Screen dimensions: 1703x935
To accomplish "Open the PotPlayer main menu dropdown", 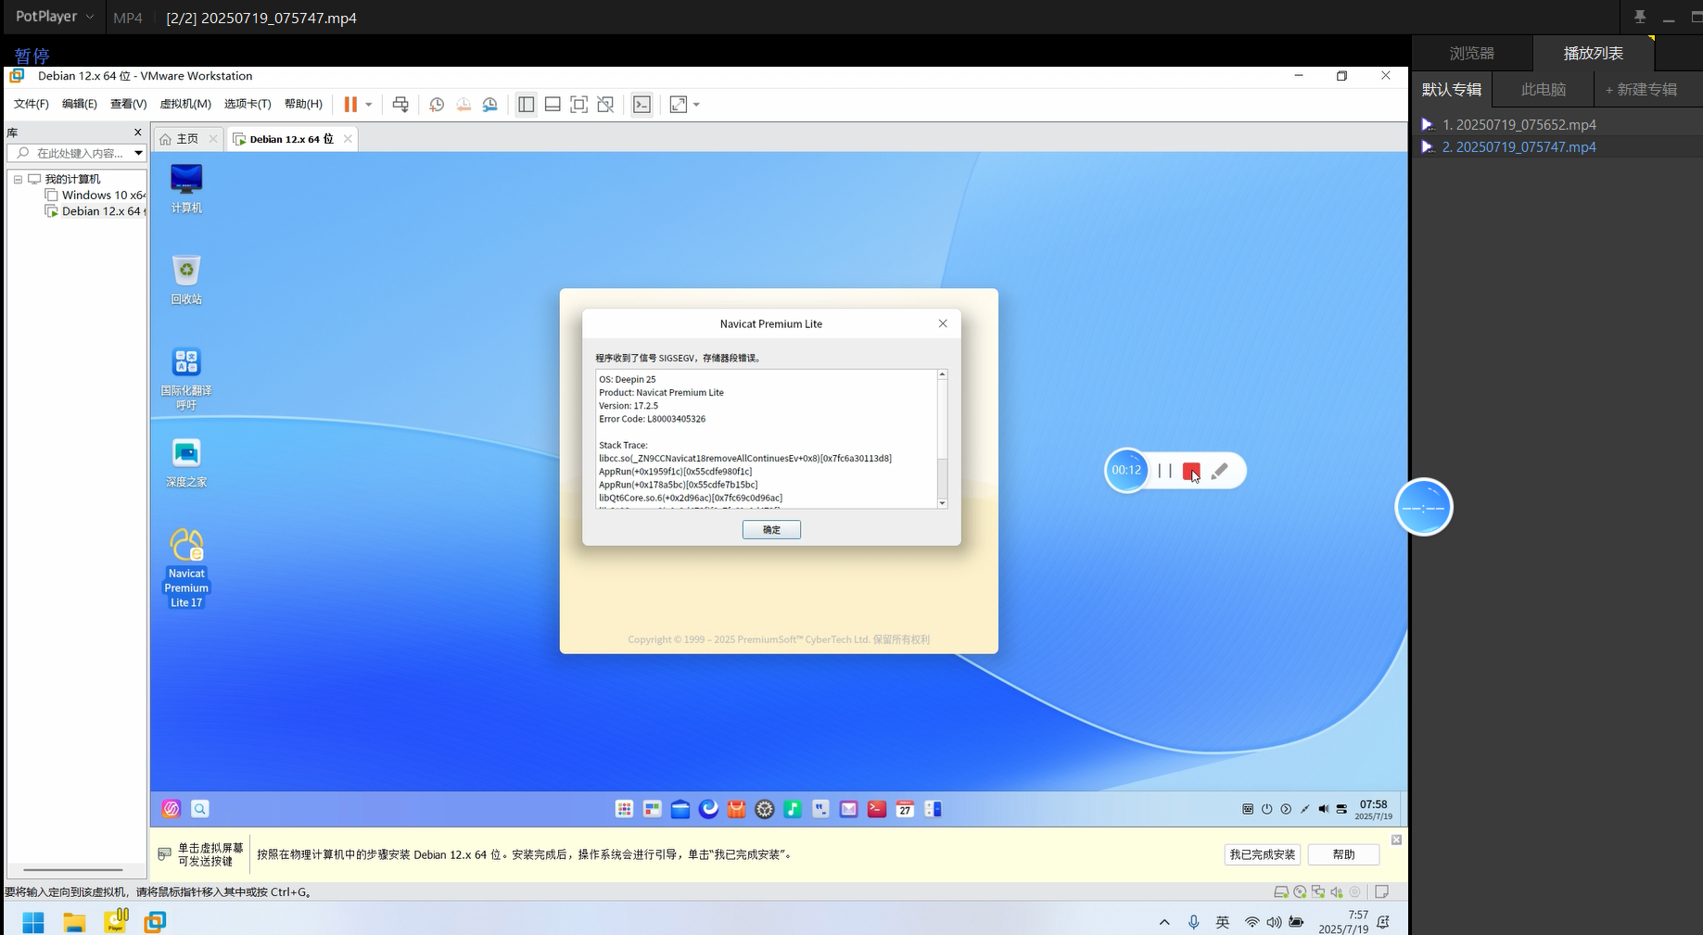I will (55, 17).
